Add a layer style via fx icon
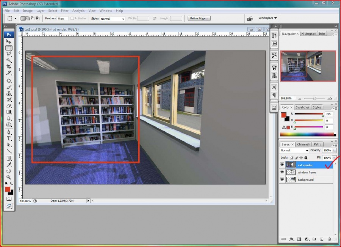341x247 pixels. pos(292,239)
